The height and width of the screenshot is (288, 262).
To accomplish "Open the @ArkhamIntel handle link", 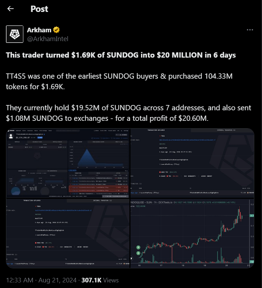I will point(47,39).
